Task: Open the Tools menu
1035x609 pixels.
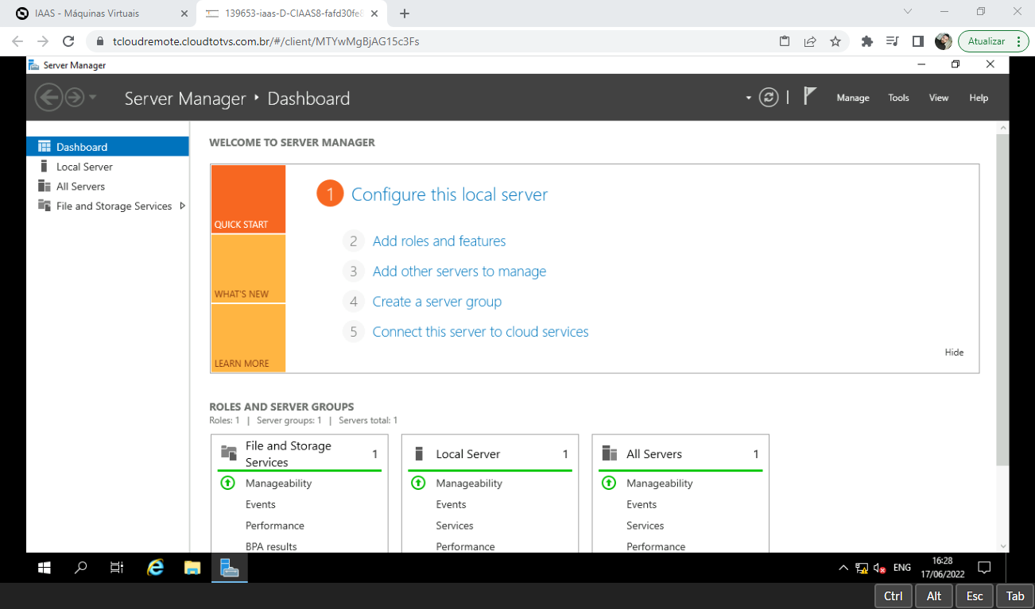Action: (898, 98)
